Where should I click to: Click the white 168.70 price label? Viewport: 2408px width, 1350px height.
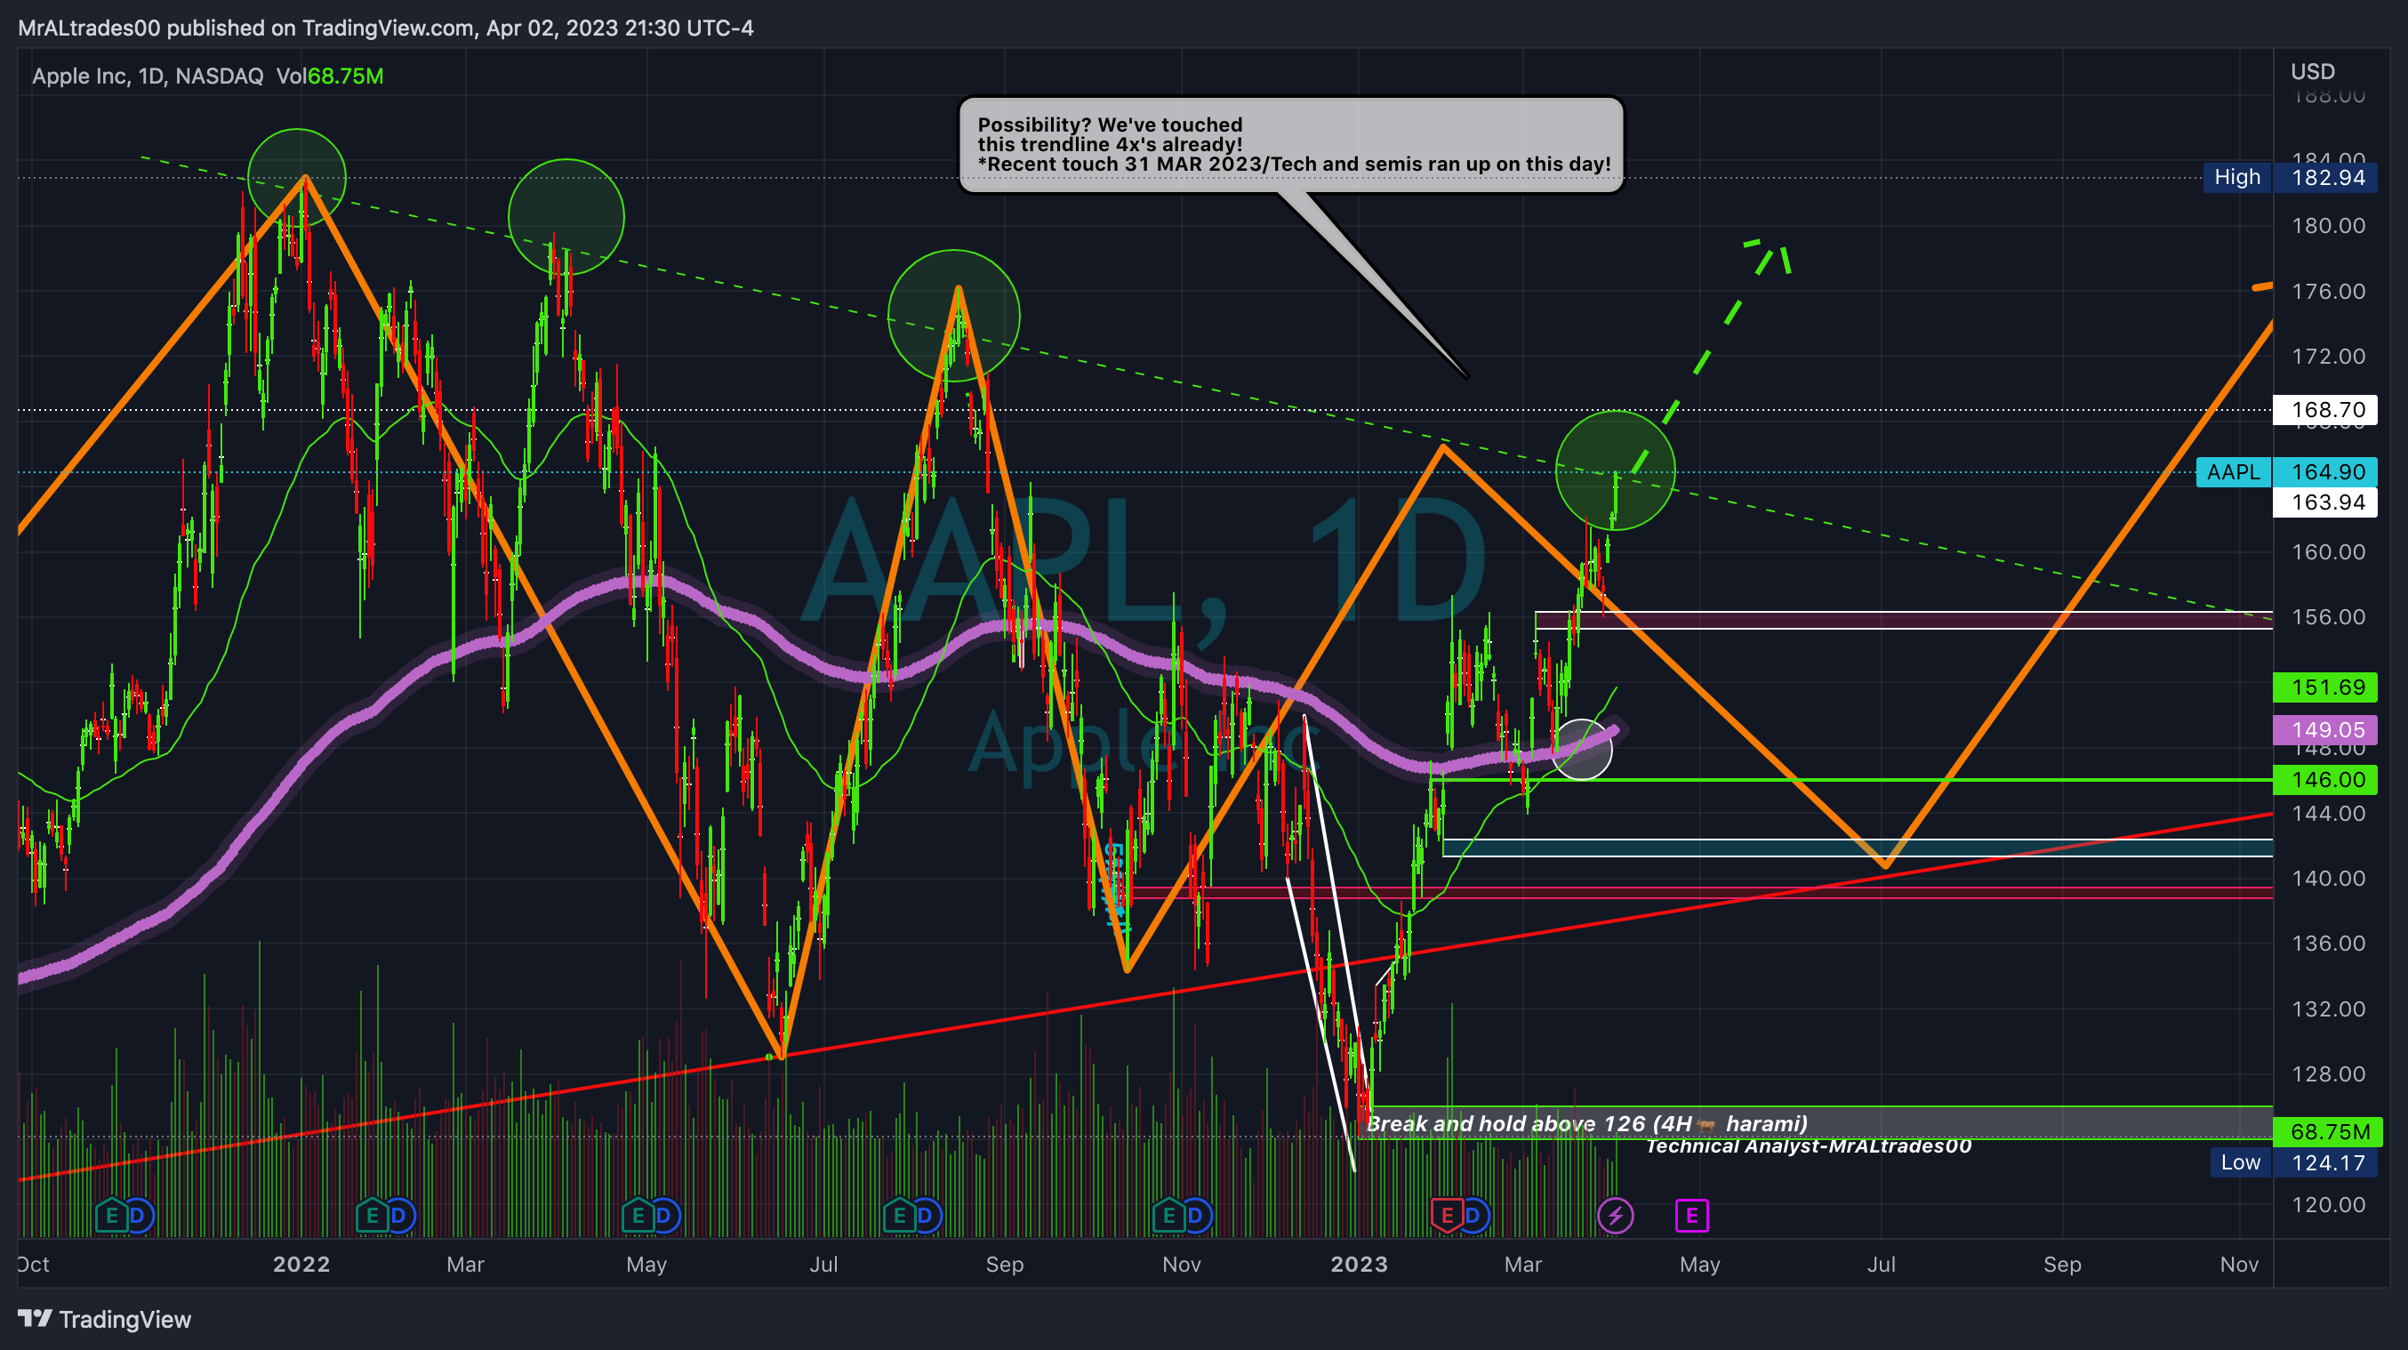pos(2324,409)
